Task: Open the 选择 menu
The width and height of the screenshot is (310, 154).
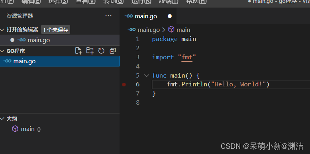Action: (58, 2)
